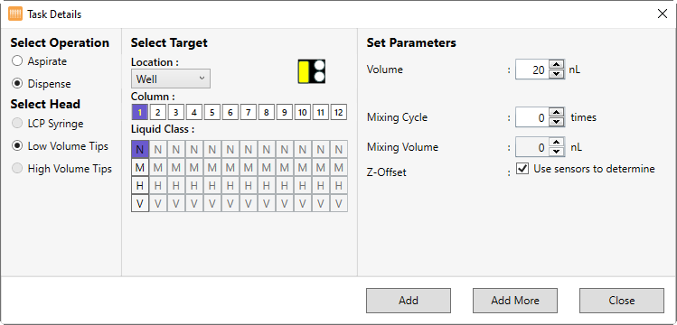Decrease Mixing Cycle count using down arrow

coord(557,122)
